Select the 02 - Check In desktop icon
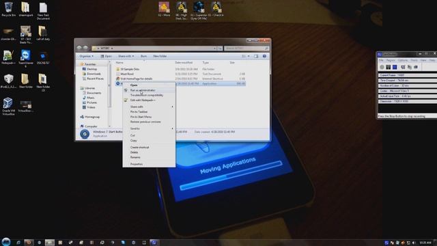 pos(216,9)
